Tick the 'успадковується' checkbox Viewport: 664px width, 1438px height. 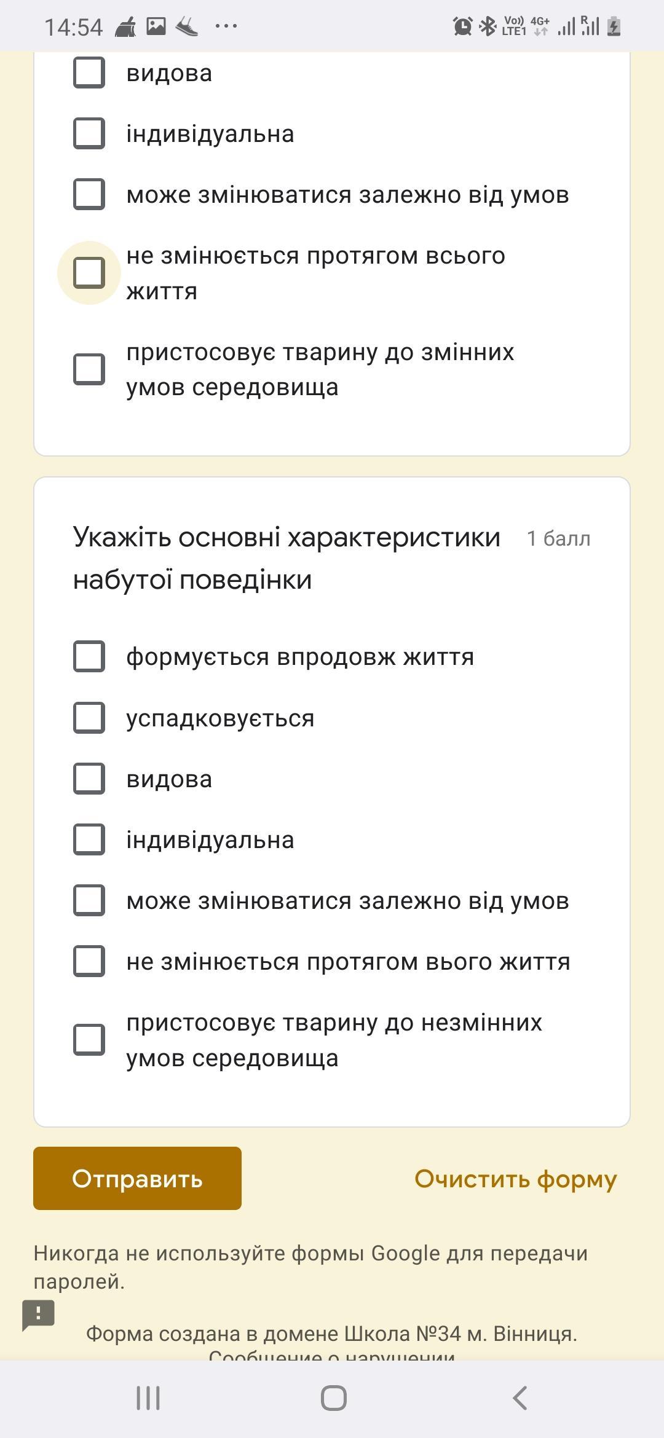[x=89, y=718]
